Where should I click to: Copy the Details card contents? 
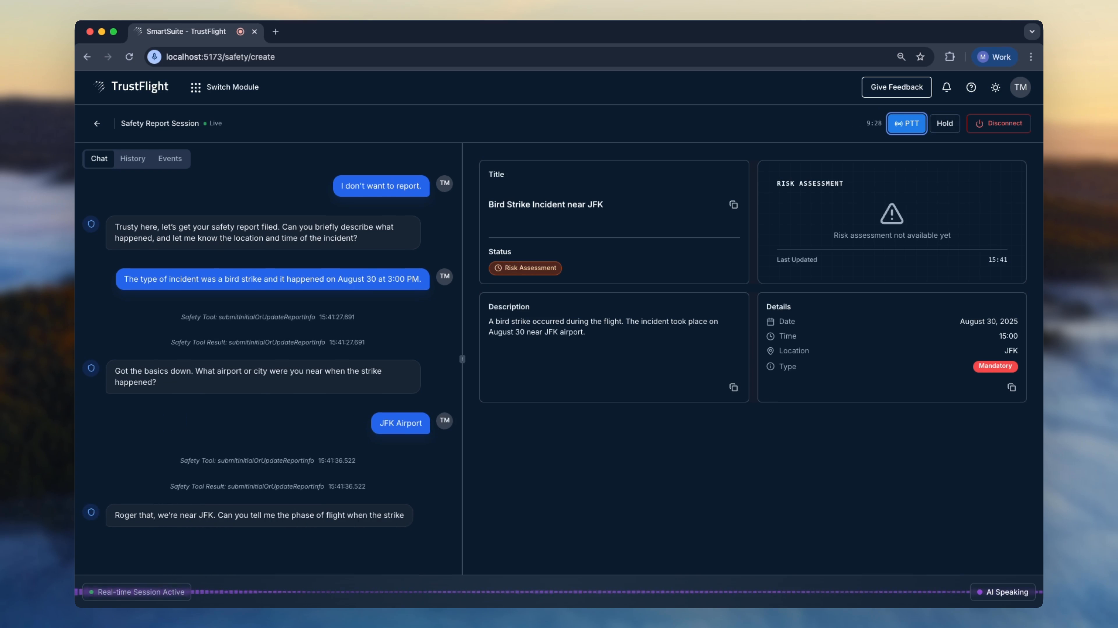point(1011,387)
